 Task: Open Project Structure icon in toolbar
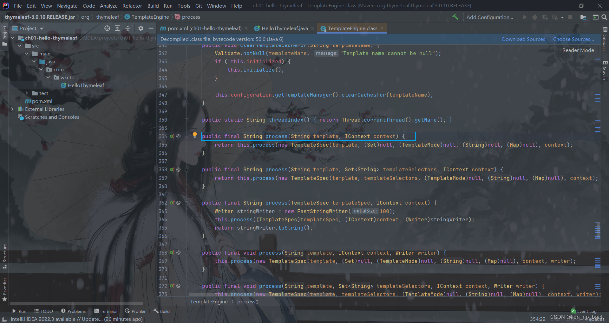583,17
